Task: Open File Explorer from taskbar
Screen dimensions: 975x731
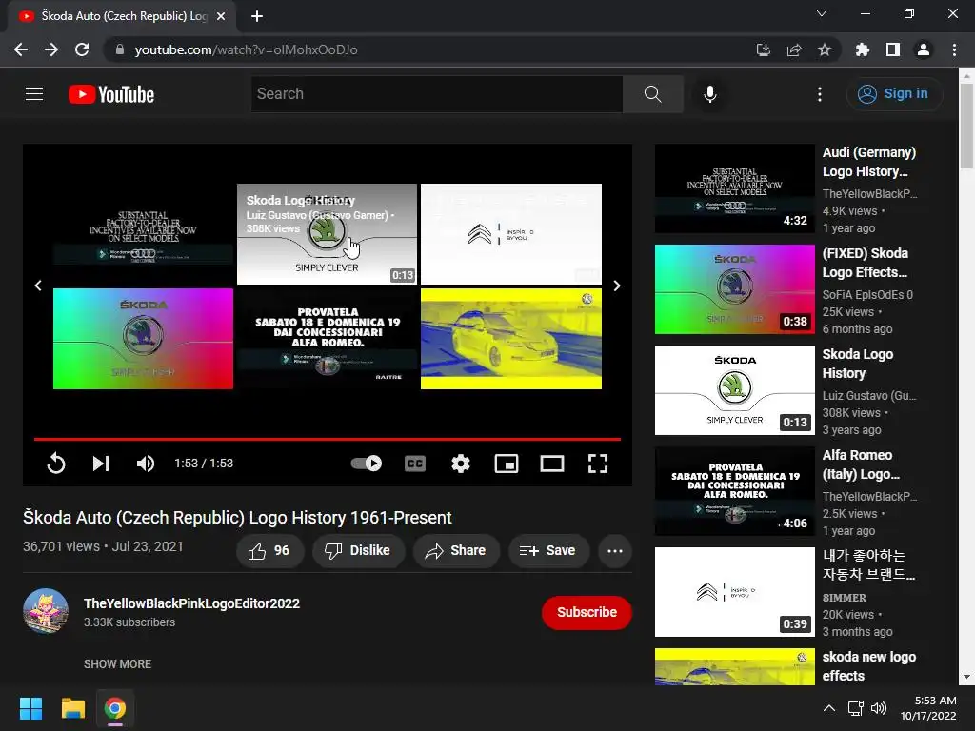Action: pos(72,708)
